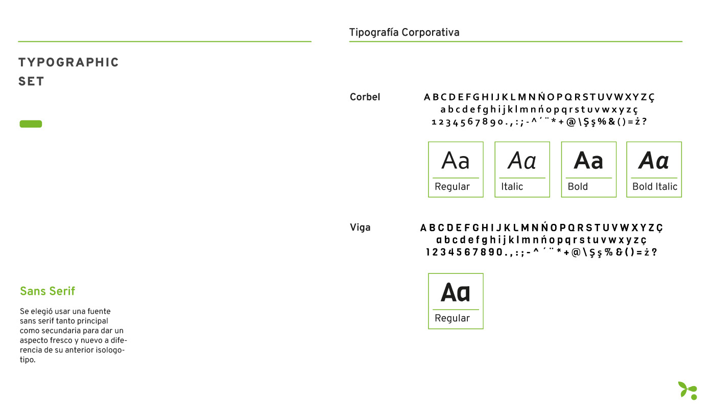Click the Corbel lowercase alphabet row
The height and width of the screenshot is (408, 715).
coord(539,110)
